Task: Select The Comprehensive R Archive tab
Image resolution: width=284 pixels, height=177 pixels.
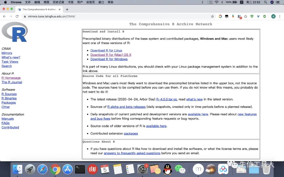Action: tap(39, 9)
